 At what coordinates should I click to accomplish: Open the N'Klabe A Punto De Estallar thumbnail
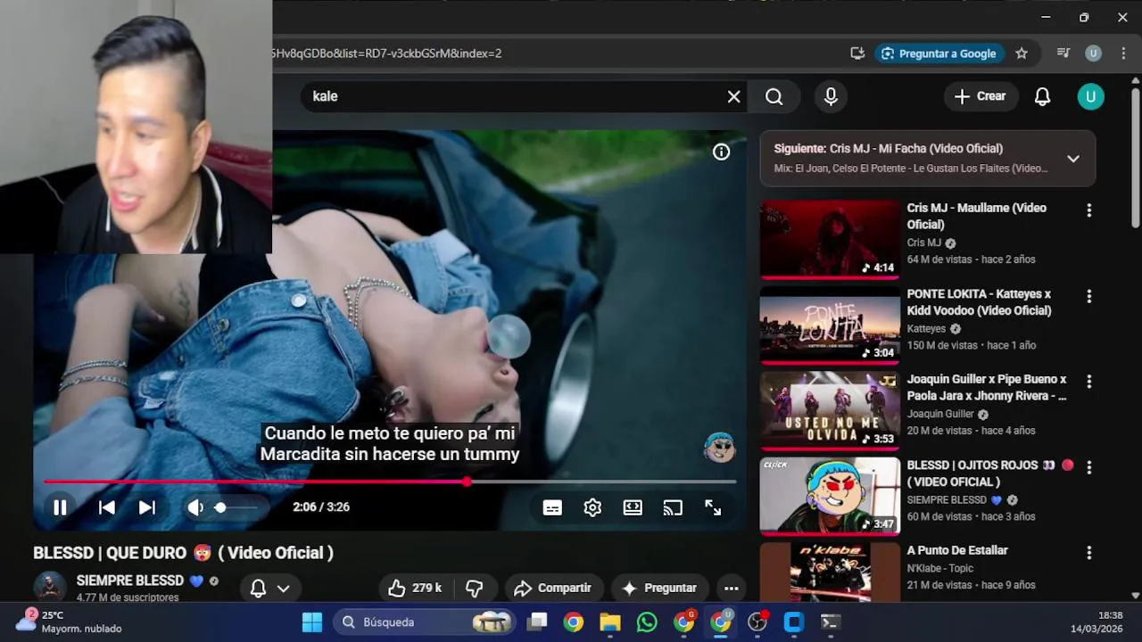click(x=830, y=572)
